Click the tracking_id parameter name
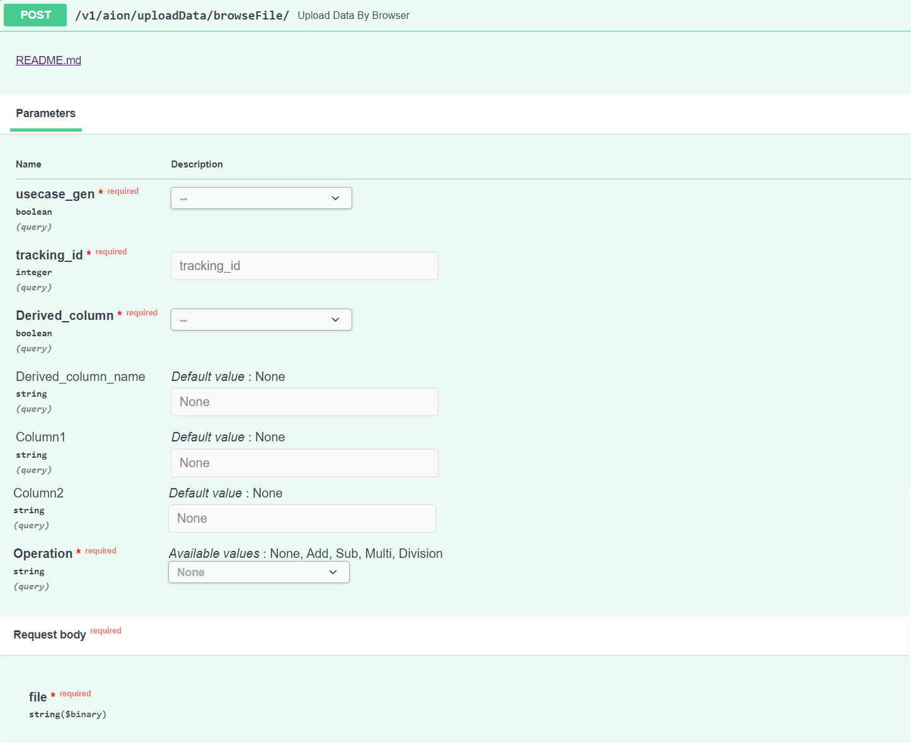This screenshot has width=911, height=743. click(x=49, y=255)
